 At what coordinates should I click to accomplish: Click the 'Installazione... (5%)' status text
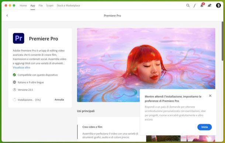point(29,100)
